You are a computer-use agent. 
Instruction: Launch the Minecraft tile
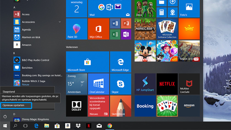[x=145, y=29]
